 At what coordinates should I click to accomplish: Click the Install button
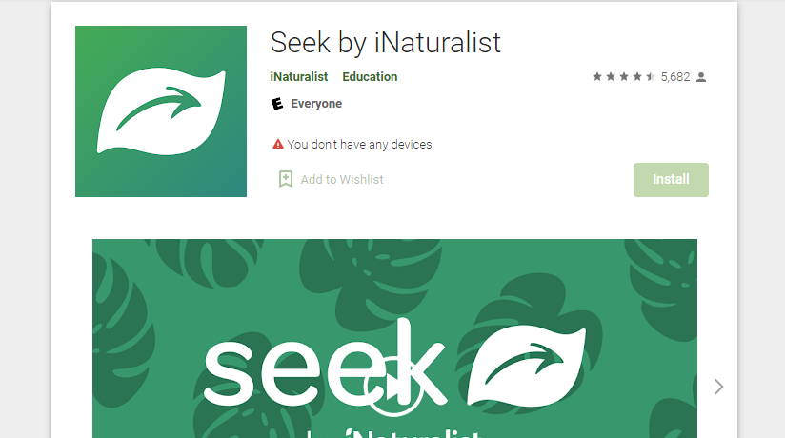[x=671, y=180]
